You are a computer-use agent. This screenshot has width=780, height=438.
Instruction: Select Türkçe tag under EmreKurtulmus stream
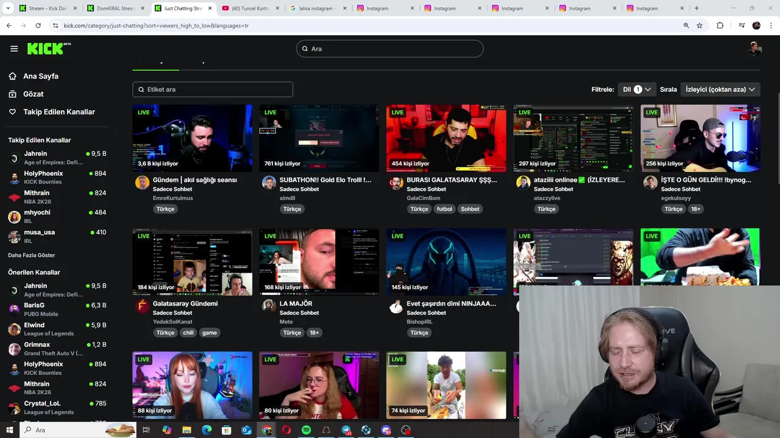[x=165, y=209]
